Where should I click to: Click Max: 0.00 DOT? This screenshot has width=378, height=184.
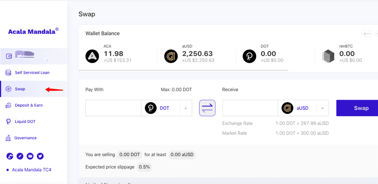coord(176,90)
